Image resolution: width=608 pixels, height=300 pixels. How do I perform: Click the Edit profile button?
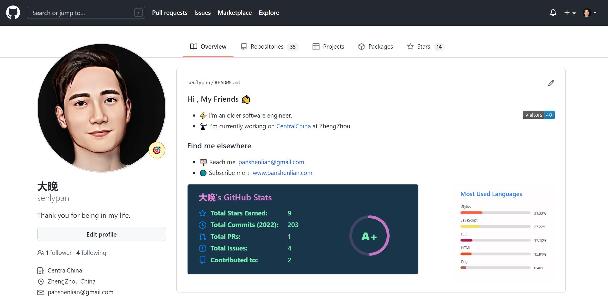(101, 234)
